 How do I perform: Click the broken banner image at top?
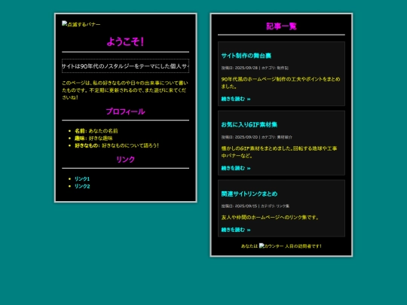[x=81, y=24]
